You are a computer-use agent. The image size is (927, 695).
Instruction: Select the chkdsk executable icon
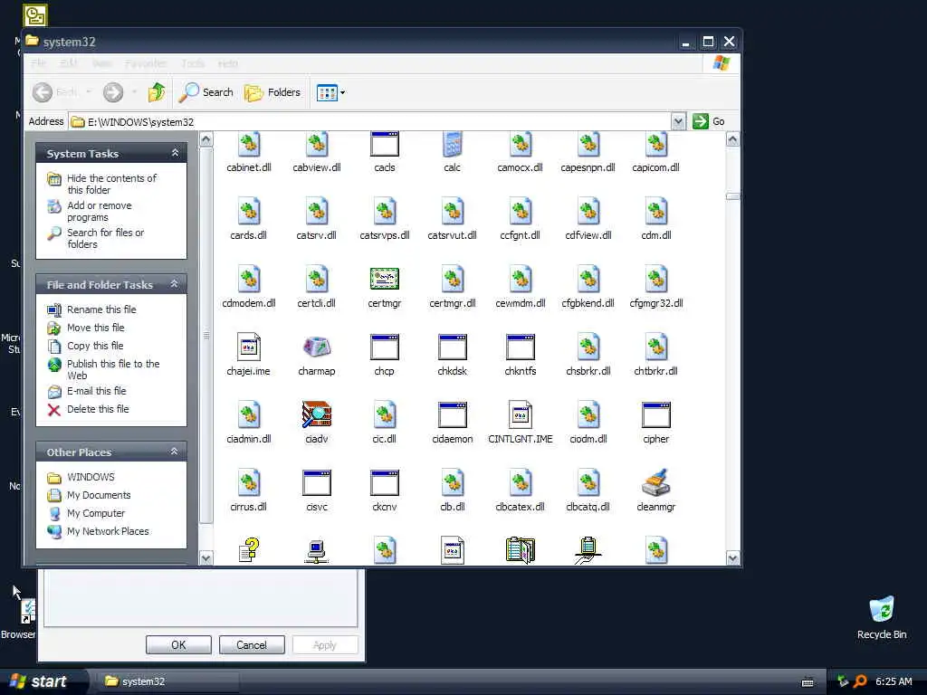[453, 347]
